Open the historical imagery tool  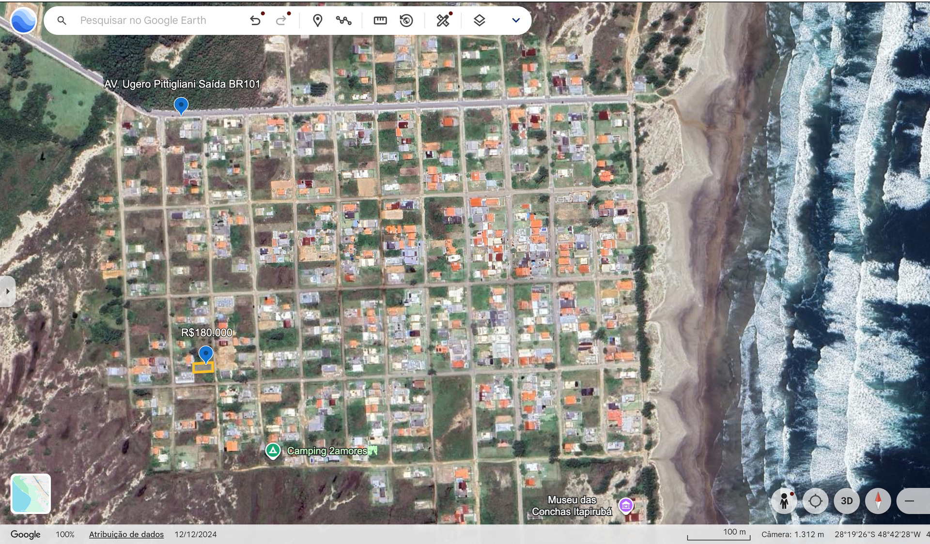pyautogui.click(x=406, y=20)
